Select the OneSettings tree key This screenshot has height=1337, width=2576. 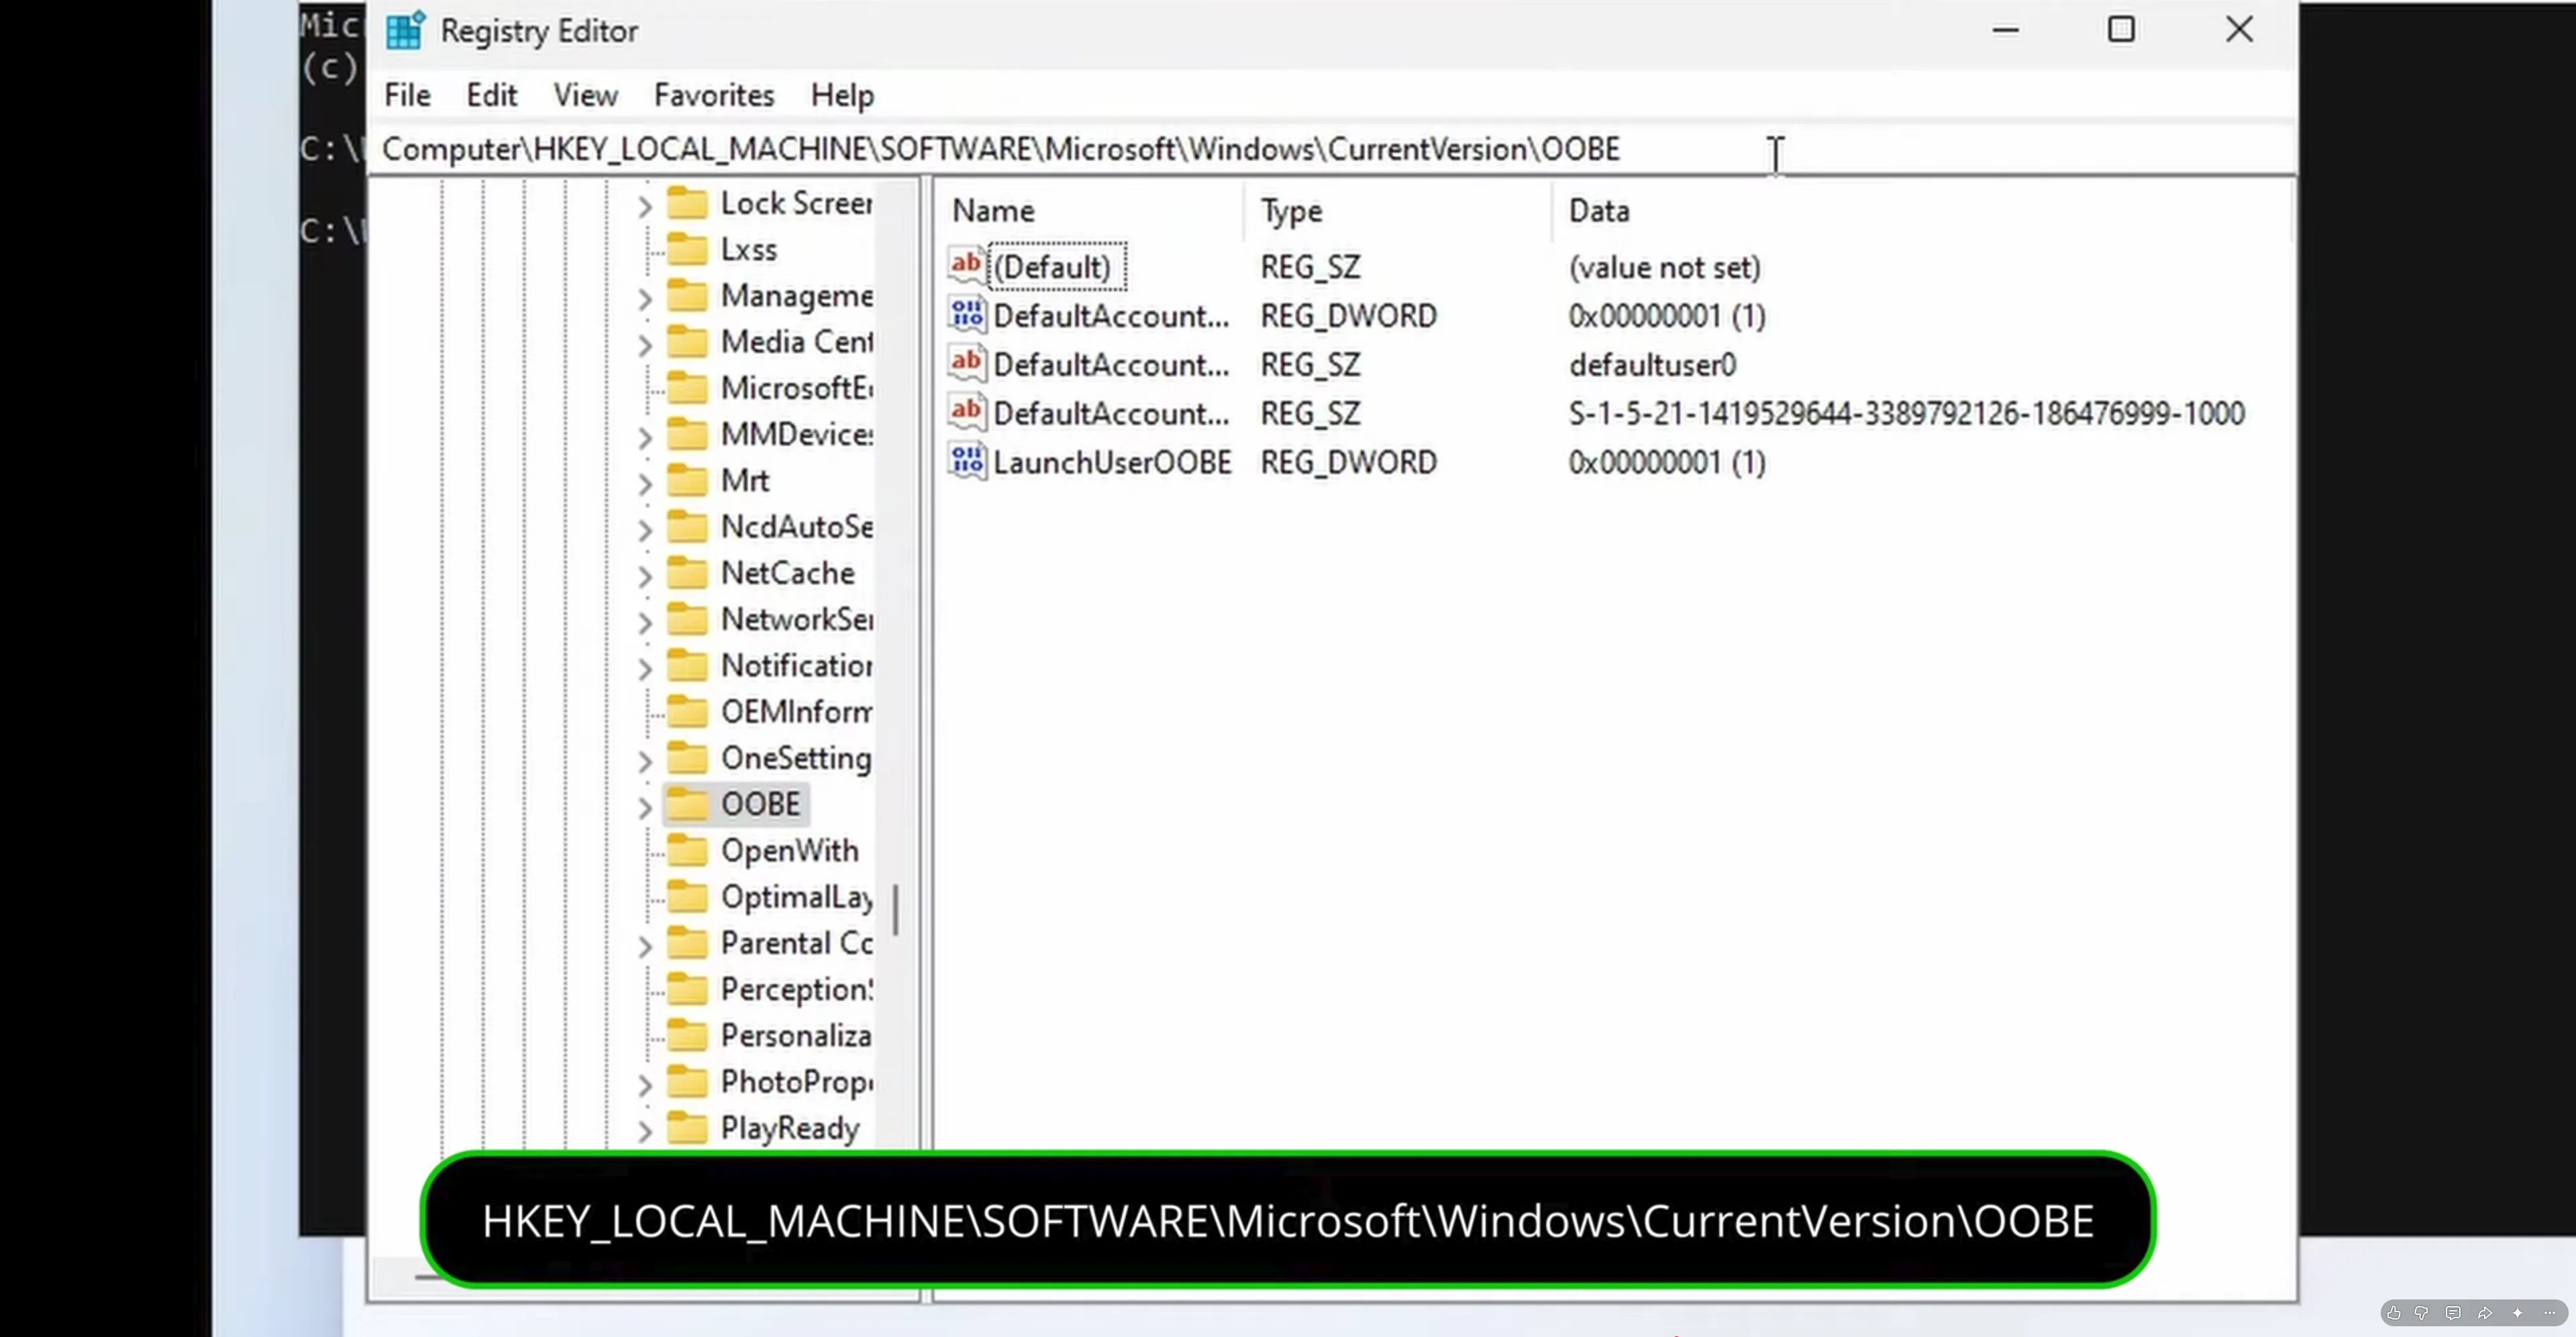(797, 758)
